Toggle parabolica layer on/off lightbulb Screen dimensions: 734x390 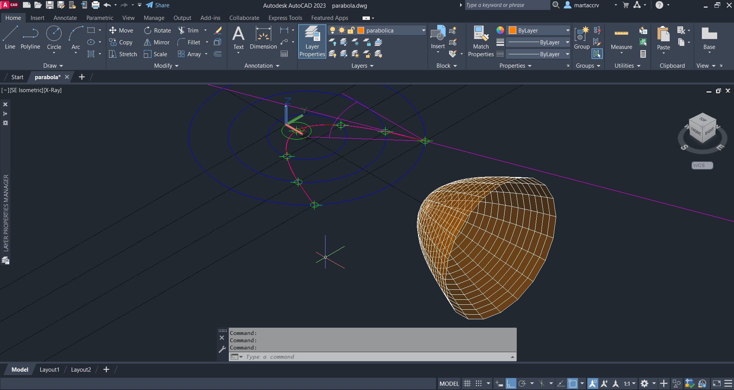(x=332, y=30)
